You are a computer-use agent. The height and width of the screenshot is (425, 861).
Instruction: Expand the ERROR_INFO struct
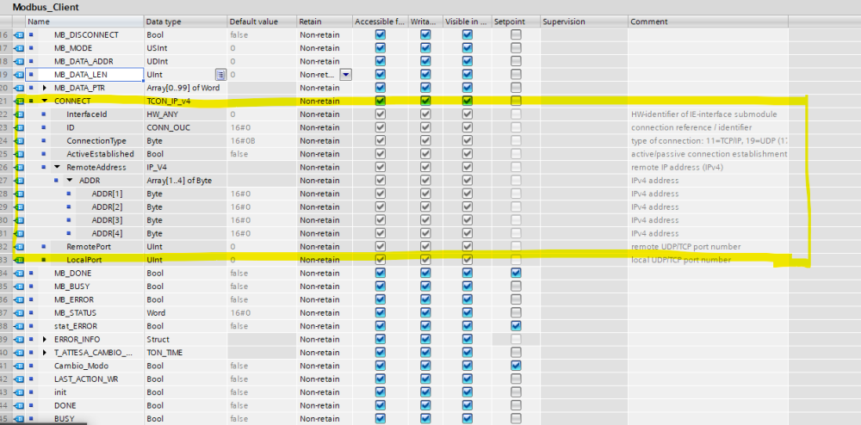coord(45,339)
